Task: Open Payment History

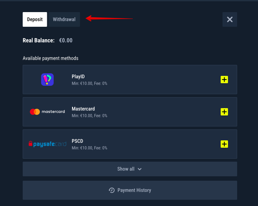Action: [x=134, y=190]
